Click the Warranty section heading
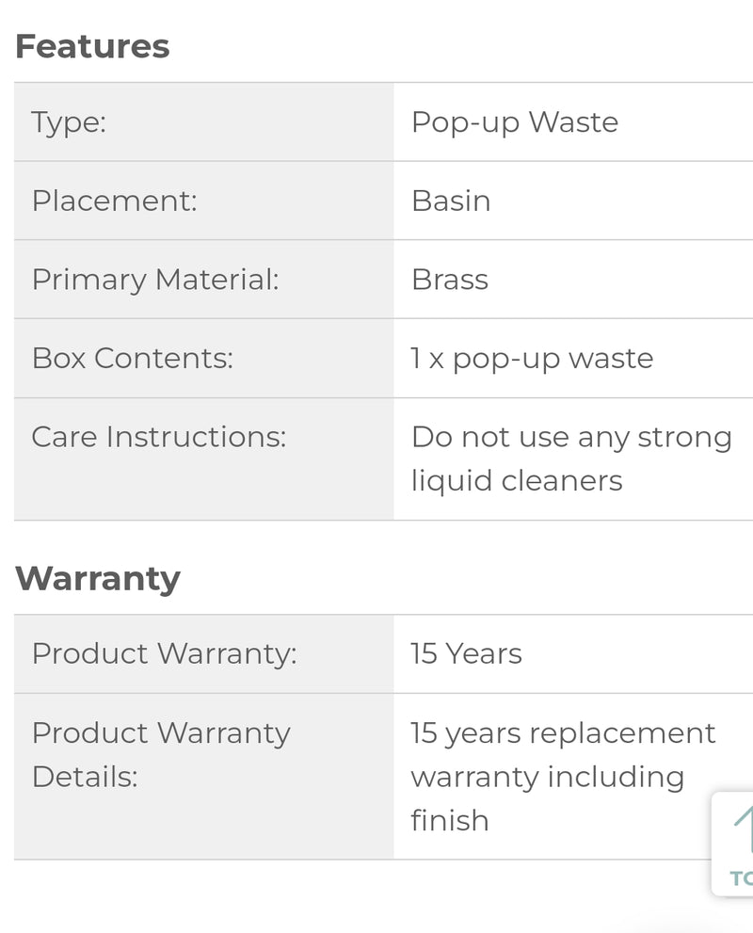Image resolution: width=753 pixels, height=933 pixels. coord(97,578)
